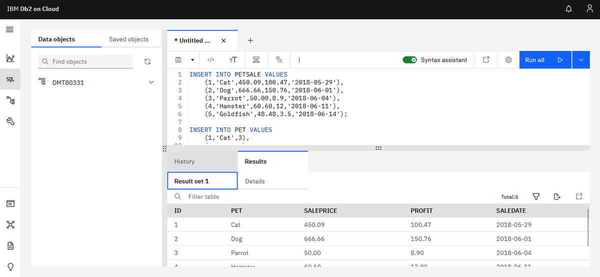This screenshot has height=277, width=600.
Task: Select the SQL editor sidebar icon
Action: tap(10, 79)
